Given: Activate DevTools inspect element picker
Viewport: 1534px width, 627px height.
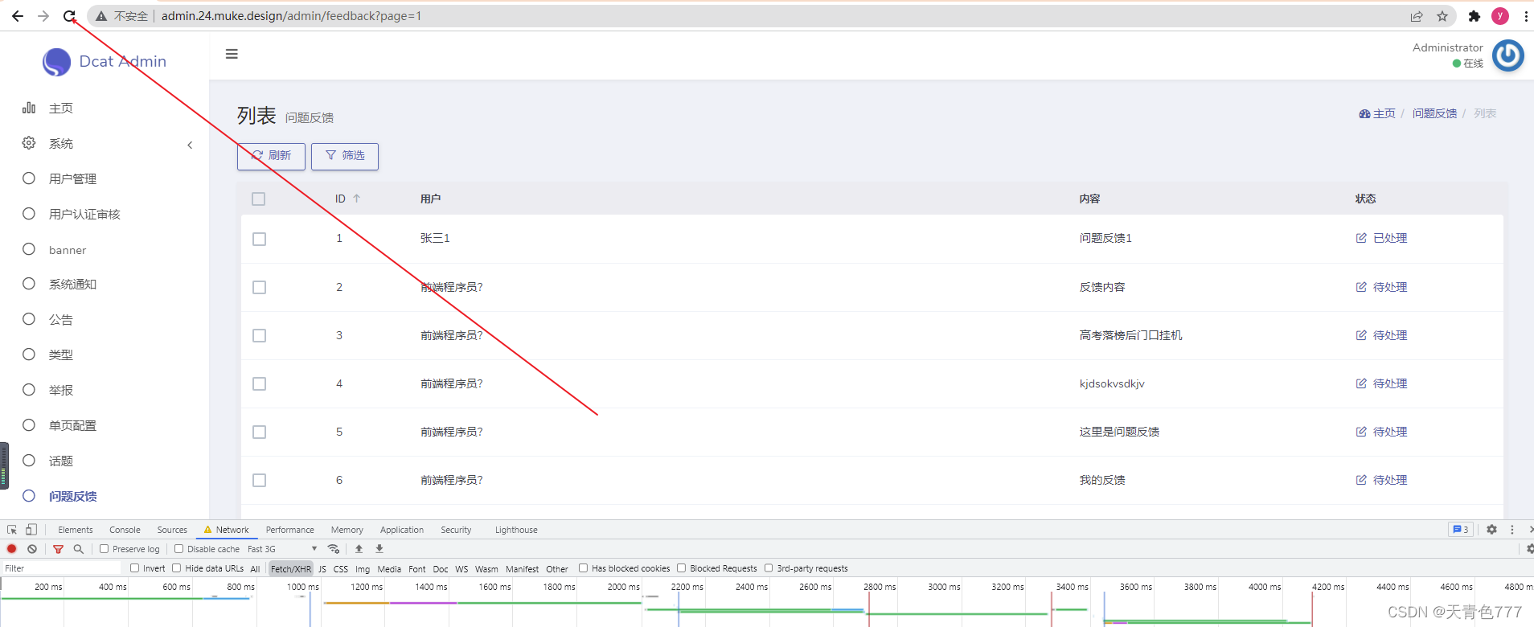Looking at the screenshot, I should pyautogui.click(x=12, y=530).
